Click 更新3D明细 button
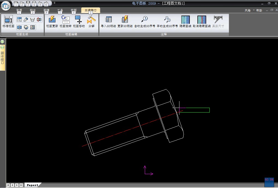278x188 pixels. (125, 22)
